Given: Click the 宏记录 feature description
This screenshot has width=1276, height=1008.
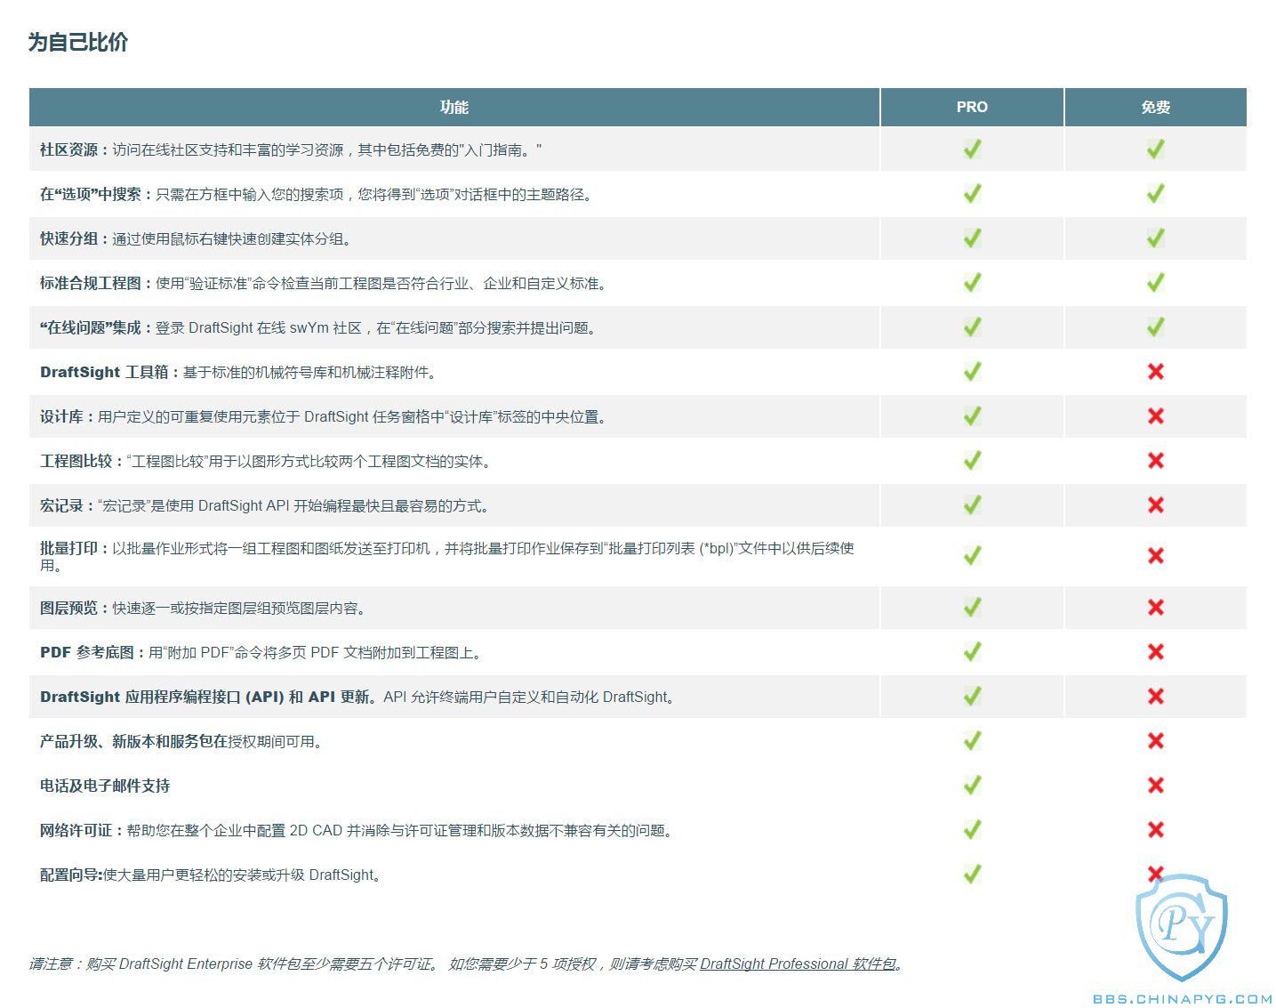Looking at the screenshot, I should tap(267, 505).
